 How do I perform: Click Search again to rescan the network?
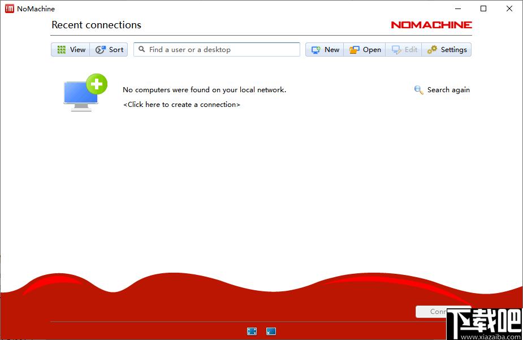[x=442, y=90]
